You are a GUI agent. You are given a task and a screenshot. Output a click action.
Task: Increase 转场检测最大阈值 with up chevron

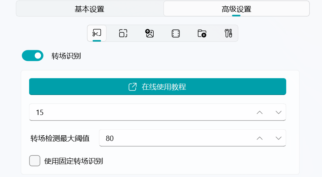pos(260,138)
